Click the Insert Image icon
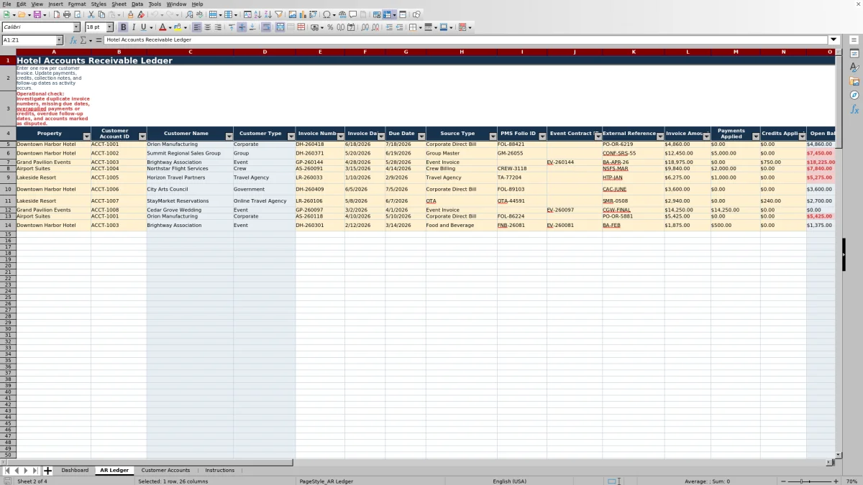Screen dimensions: 863x485 click(x=292, y=14)
